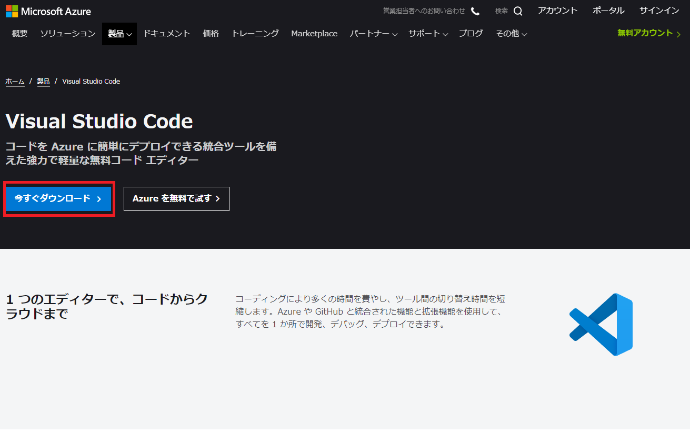Go to 製品 in the breadcrumb
The height and width of the screenshot is (433, 690).
[x=43, y=82]
